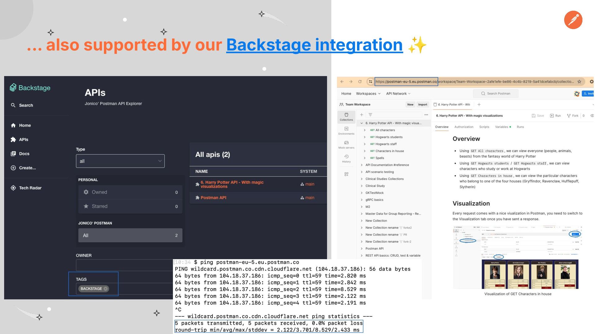
Task: Open the Workspaces dropdown menu
Action: (368, 94)
